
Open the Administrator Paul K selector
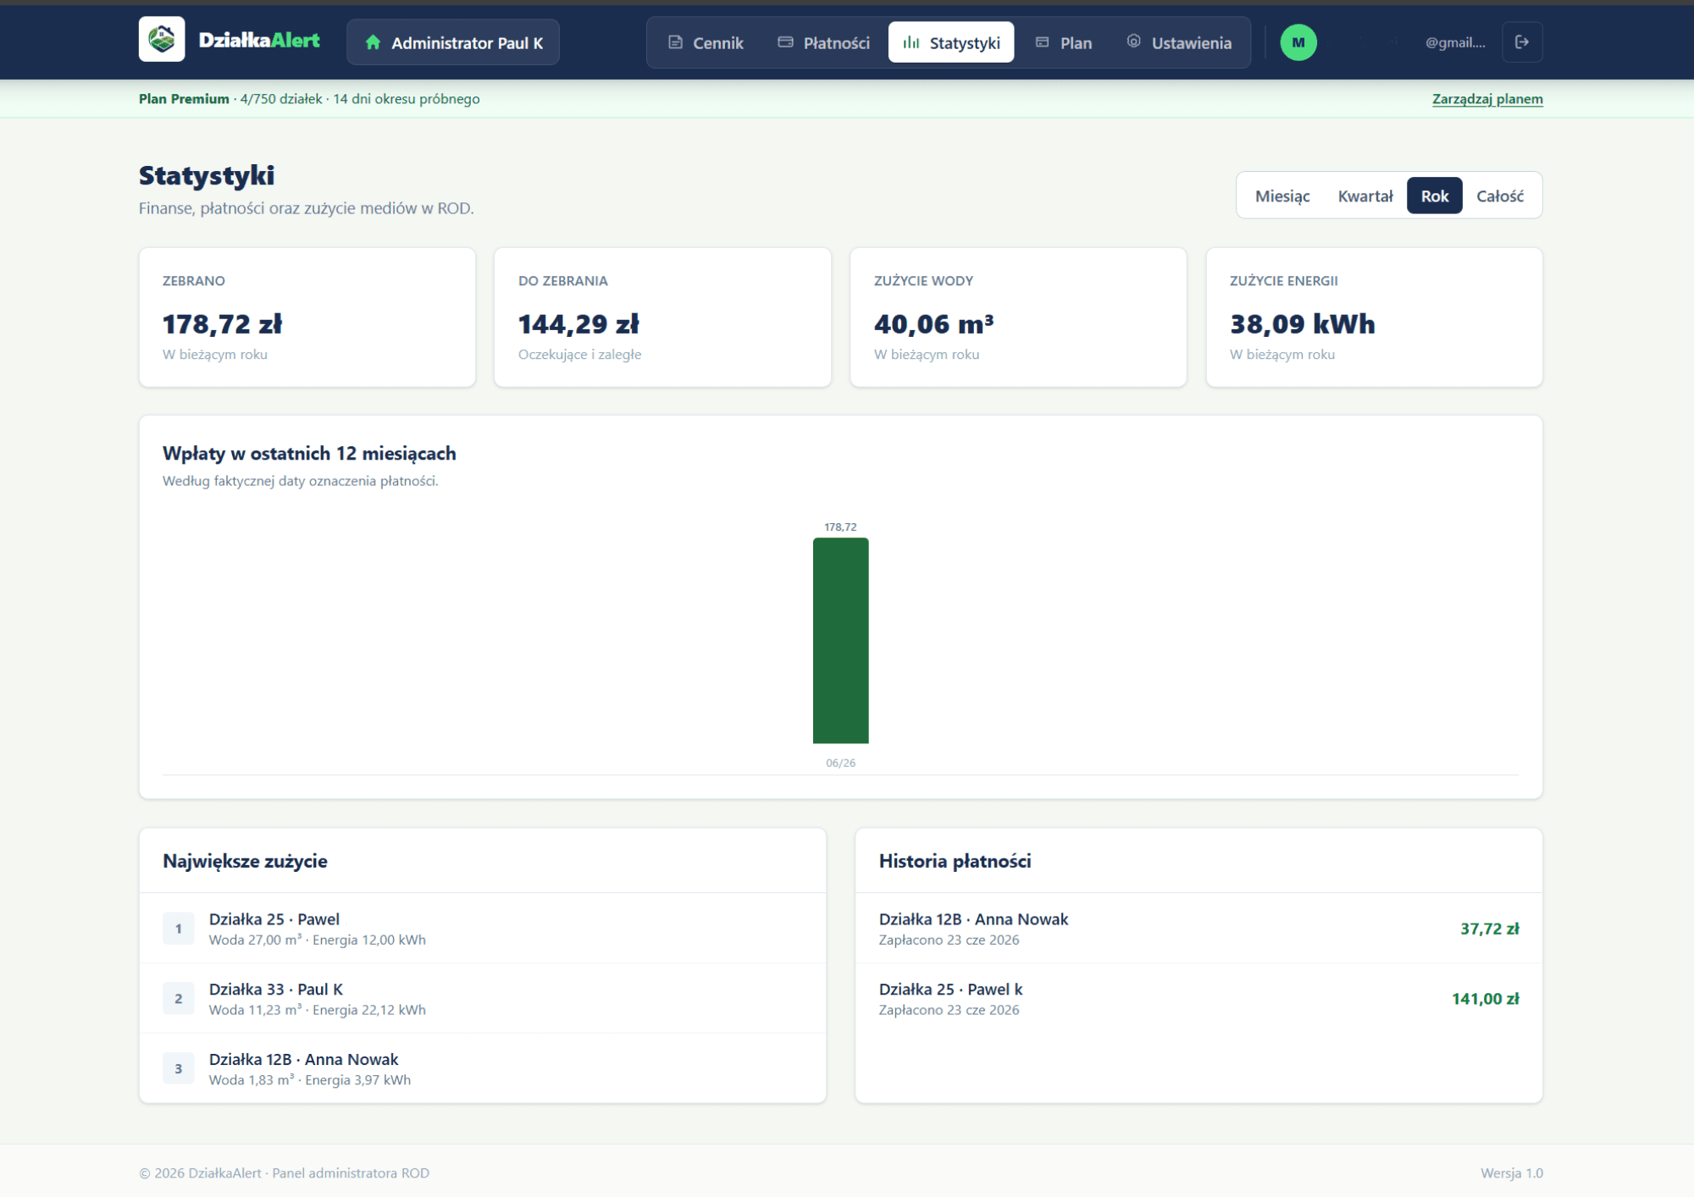[453, 42]
